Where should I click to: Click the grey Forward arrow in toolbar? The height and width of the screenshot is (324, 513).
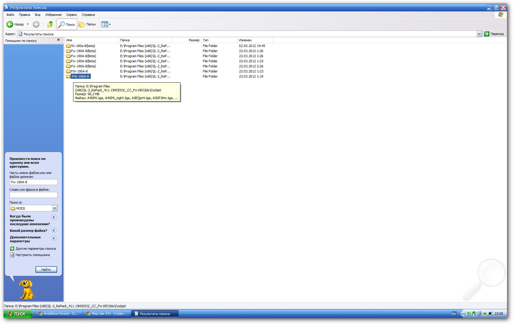tap(36, 24)
